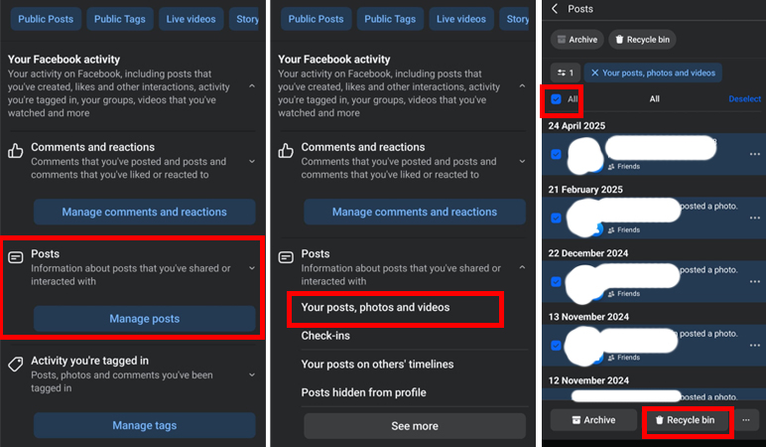The height and width of the screenshot is (447, 766).
Task: Select Public Posts tab in middle panel
Action: (x=317, y=19)
